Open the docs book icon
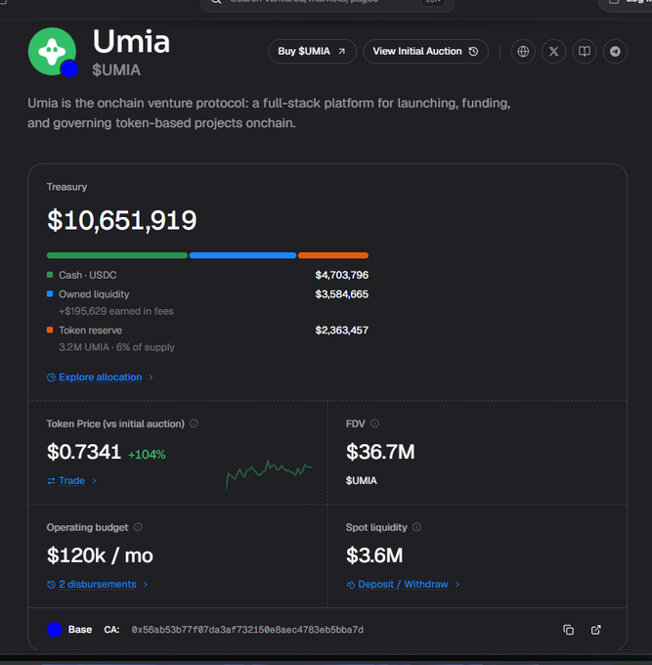 pyautogui.click(x=585, y=51)
